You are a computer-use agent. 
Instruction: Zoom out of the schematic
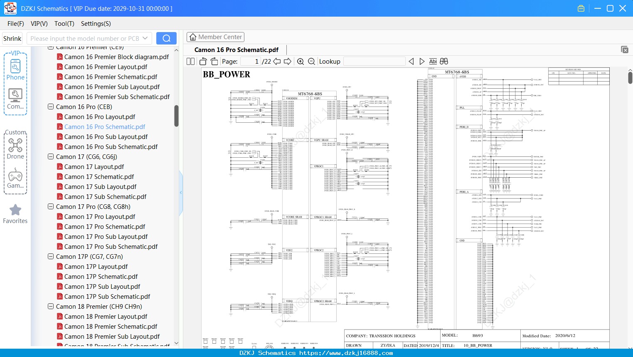[311, 62]
